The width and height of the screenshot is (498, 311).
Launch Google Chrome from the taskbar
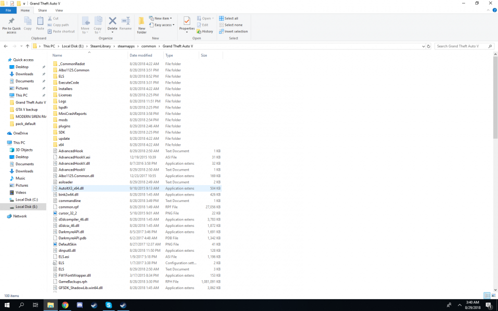point(65,305)
